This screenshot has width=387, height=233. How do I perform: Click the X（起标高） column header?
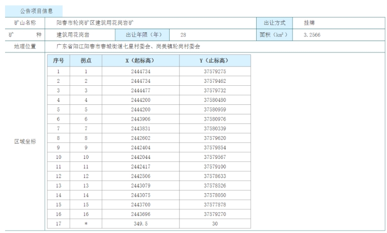tap(140, 61)
